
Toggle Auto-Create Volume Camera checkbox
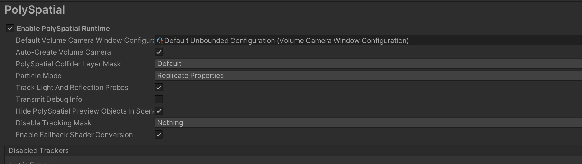click(159, 52)
